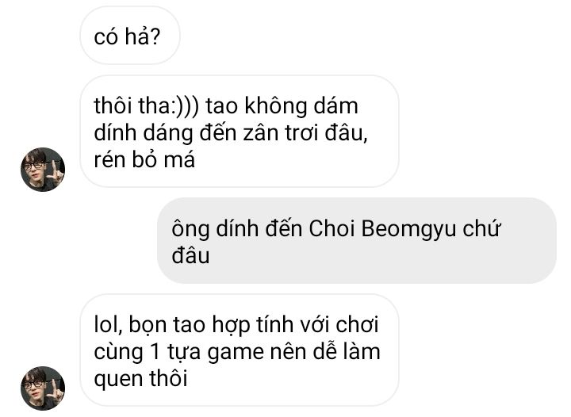Click the words "với chơi" in the last bubble
This screenshot has width=571, height=417.
pos(339,323)
